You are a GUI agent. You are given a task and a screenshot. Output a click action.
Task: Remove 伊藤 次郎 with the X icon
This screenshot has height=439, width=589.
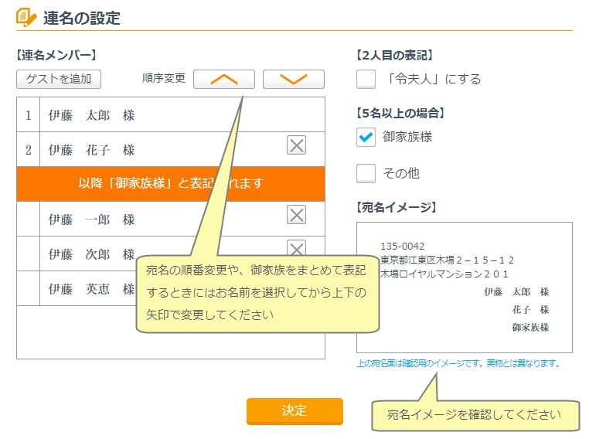coord(296,247)
